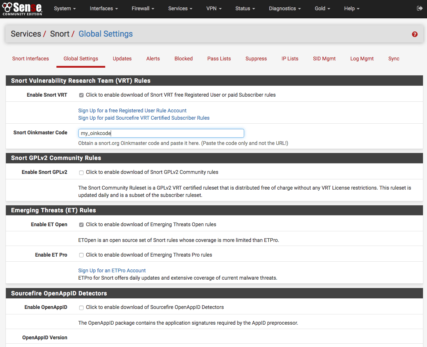This screenshot has height=347, width=427.
Task: Enable the Snort GPLv2 Community rules checkbox
Action: pyautogui.click(x=81, y=172)
